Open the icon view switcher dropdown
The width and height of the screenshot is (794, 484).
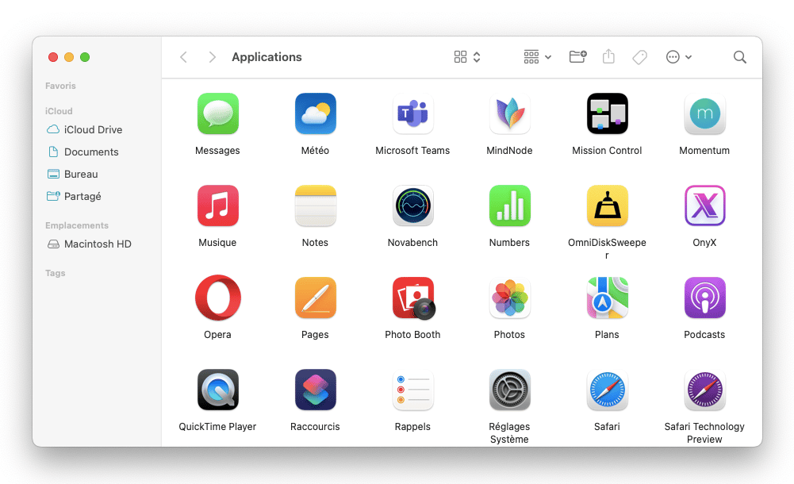coord(467,57)
